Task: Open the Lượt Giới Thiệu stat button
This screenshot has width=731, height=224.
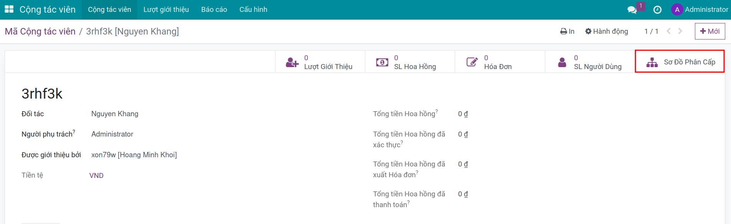Action: (320, 62)
